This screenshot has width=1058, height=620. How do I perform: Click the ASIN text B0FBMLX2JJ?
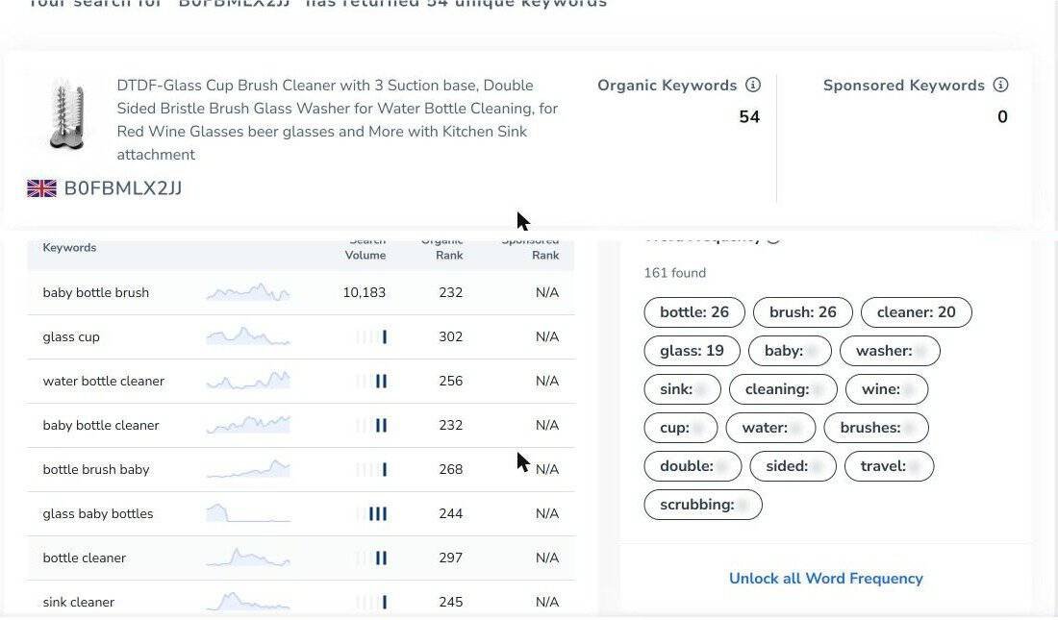tap(123, 188)
